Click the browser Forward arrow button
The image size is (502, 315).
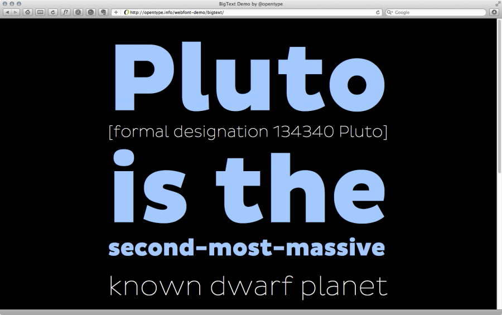[x=16, y=12]
